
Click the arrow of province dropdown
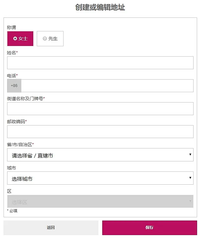point(190,155)
